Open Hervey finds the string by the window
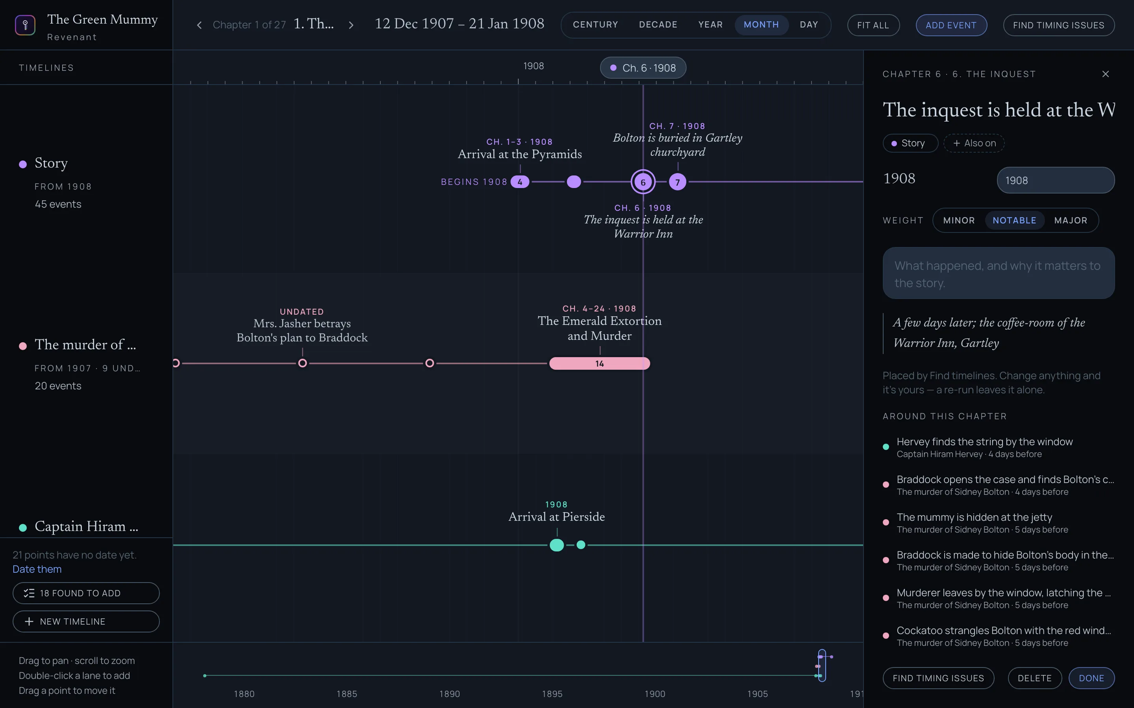Viewport: 1134px width, 708px height. point(998,447)
